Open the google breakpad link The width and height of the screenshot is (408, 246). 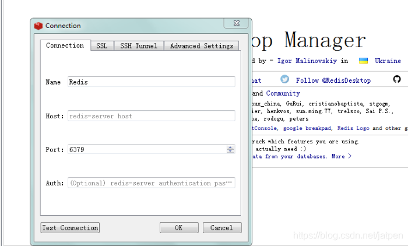307,128
